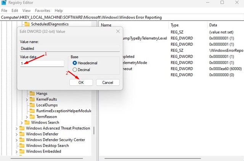Click the Hangs folder icon
The width and height of the screenshot is (244, 161).
(32, 93)
